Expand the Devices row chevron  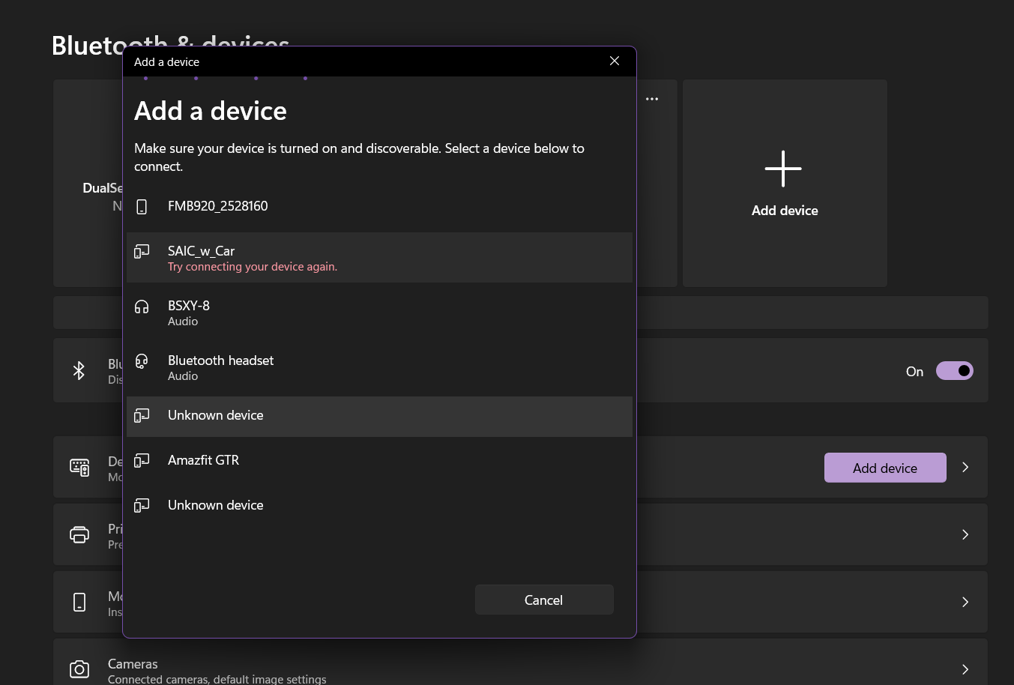coord(965,467)
